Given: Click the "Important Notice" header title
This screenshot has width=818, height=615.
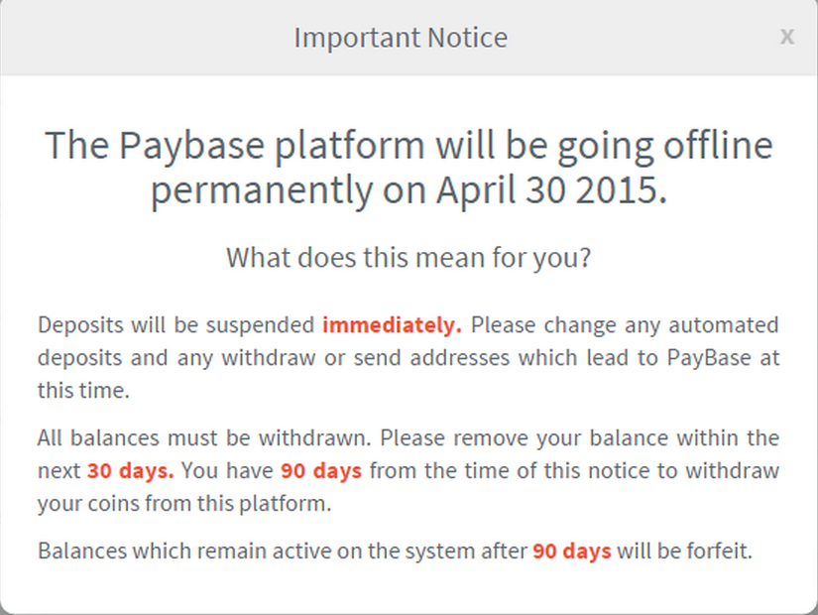Looking at the screenshot, I should [x=401, y=38].
